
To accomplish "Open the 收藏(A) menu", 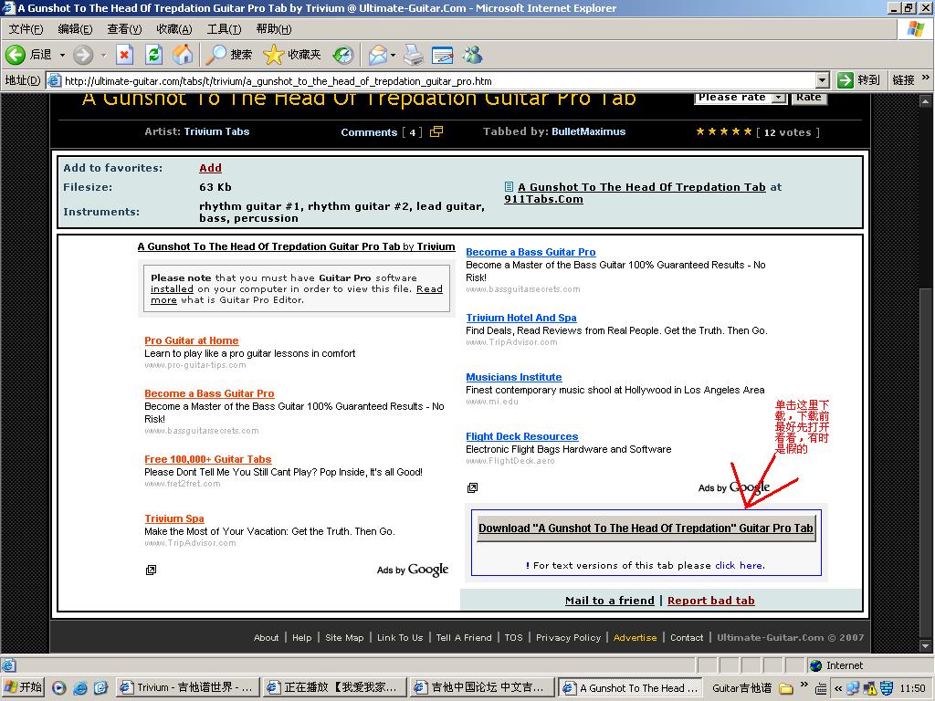I will click(x=174, y=29).
